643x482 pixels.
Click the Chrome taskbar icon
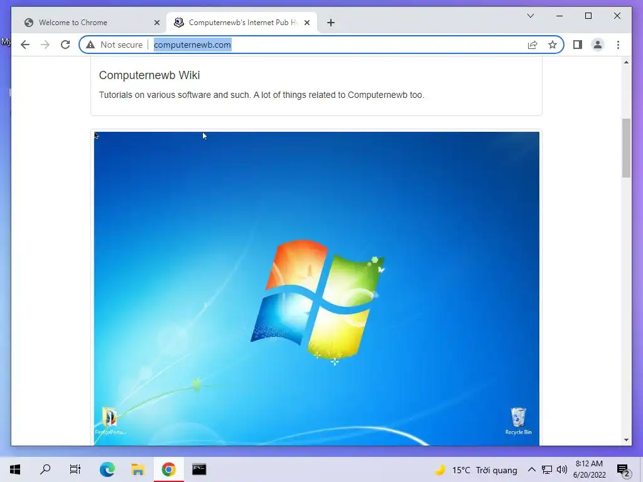[168, 469]
